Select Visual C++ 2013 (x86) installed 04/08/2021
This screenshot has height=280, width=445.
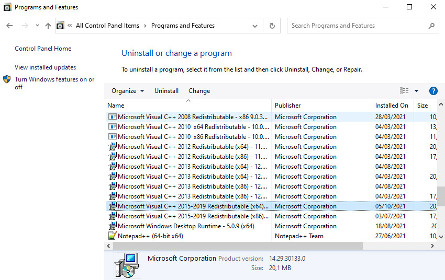[x=272, y=186]
